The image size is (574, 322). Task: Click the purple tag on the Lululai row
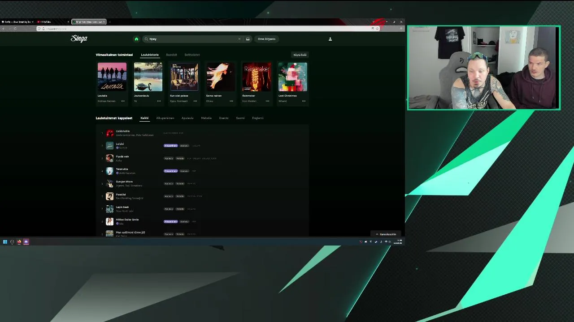click(171, 146)
